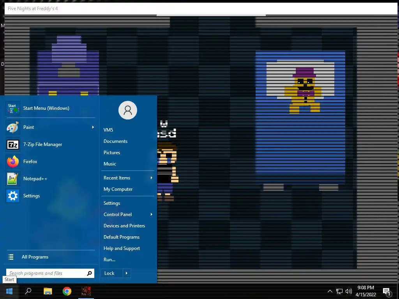The width and height of the screenshot is (399, 299).
Task: Open taskbar search magnifier
Action: pos(28,291)
